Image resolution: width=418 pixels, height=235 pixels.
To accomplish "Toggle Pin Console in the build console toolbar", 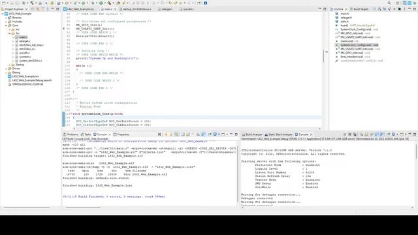I will pos(210,134).
